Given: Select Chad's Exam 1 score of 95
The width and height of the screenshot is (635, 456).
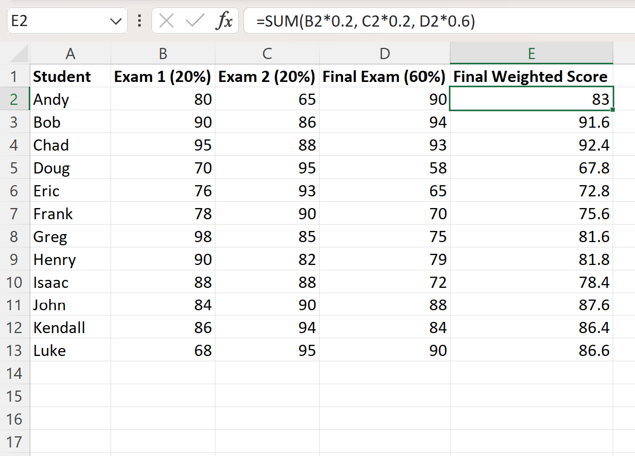Looking at the screenshot, I should 162,145.
